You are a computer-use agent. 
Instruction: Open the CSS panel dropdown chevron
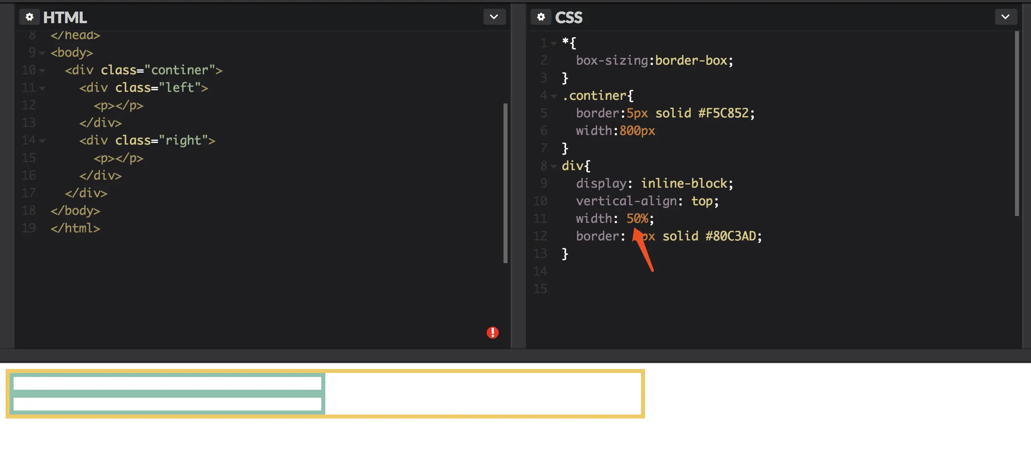(1005, 17)
